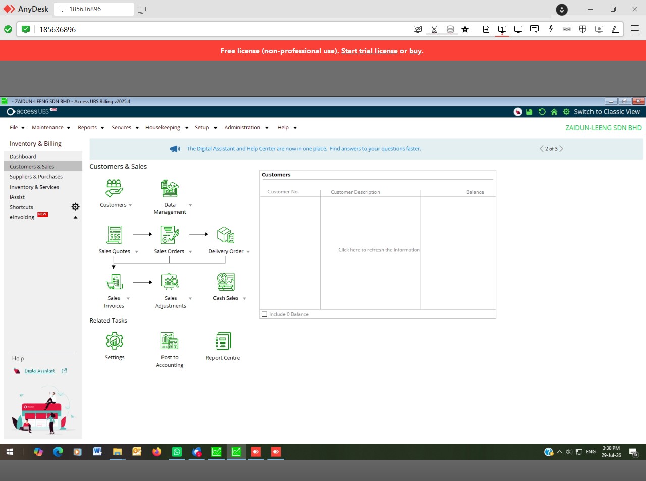The image size is (646, 481).
Task: Expand the Delivery Order dropdown arrow
Action: coord(248,252)
